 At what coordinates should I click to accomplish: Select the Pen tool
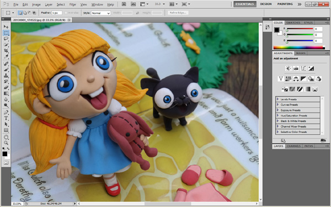coord(6,112)
